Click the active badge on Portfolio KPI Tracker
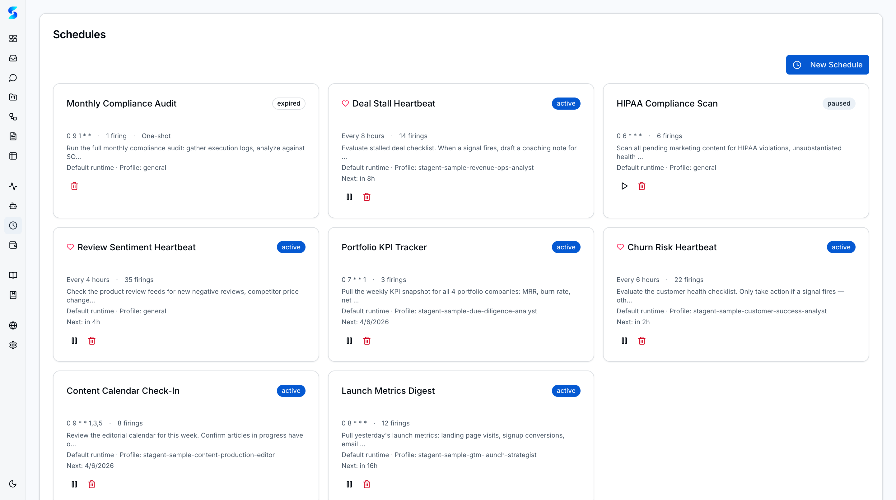The width and height of the screenshot is (896, 500). pos(566,247)
